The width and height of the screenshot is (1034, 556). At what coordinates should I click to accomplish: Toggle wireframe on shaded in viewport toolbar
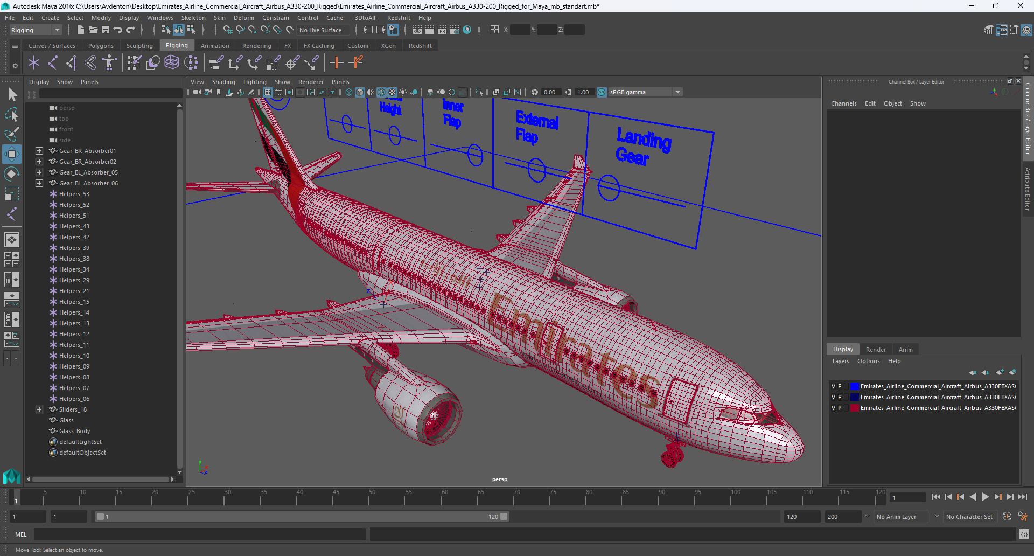click(x=381, y=92)
